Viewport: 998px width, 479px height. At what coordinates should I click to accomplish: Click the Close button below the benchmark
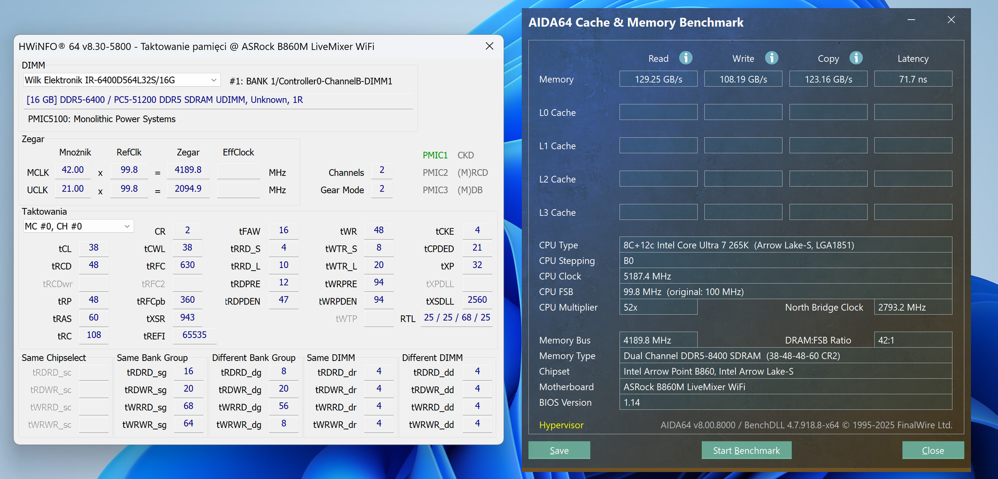click(x=933, y=450)
